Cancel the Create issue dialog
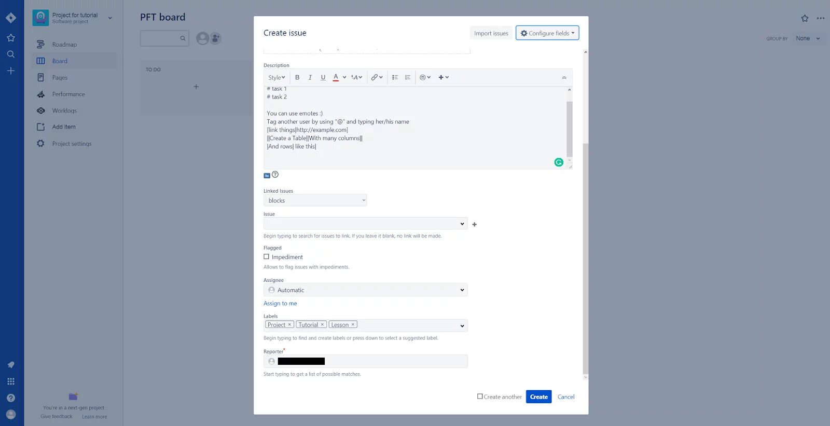 [x=566, y=397]
